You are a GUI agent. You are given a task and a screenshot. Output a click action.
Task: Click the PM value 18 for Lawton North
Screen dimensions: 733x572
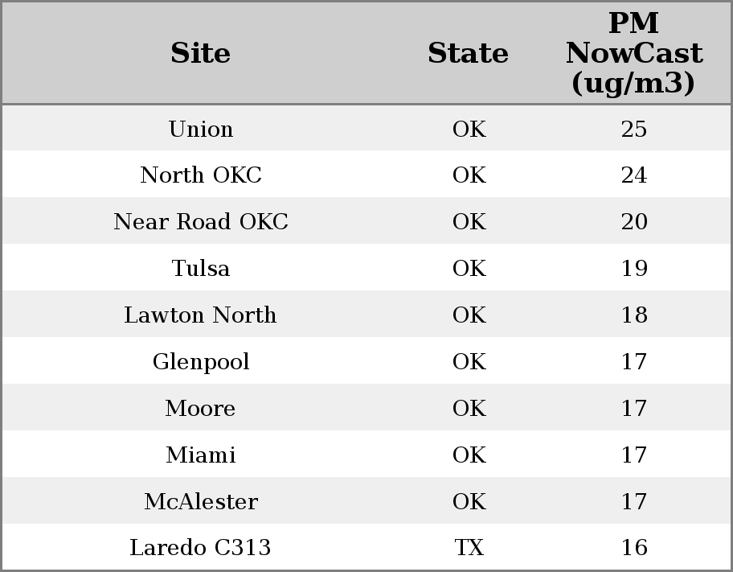click(x=633, y=315)
